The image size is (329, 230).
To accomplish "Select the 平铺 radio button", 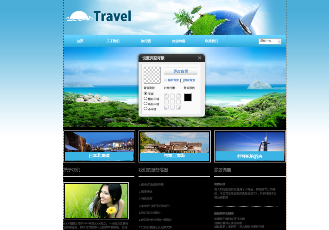I will click(x=146, y=93).
